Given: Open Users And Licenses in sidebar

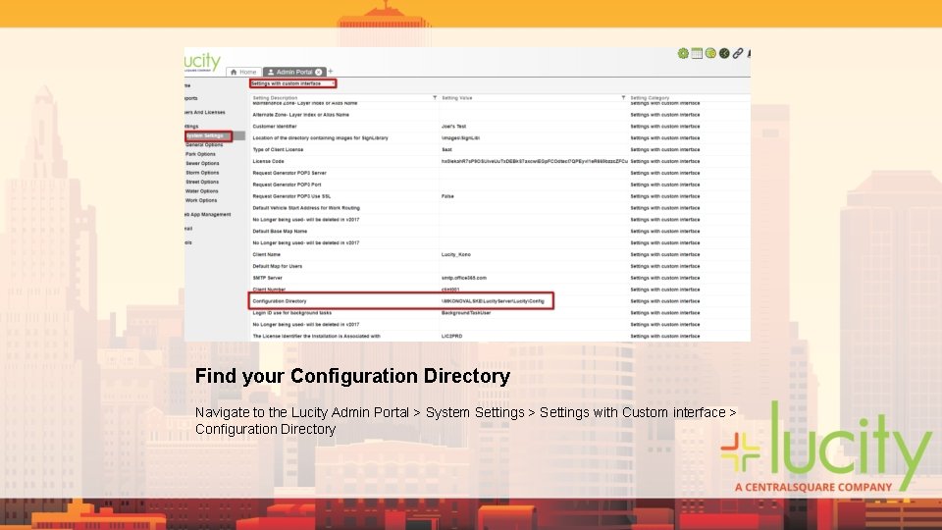Looking at the screenshot, I should coord(205,112).
